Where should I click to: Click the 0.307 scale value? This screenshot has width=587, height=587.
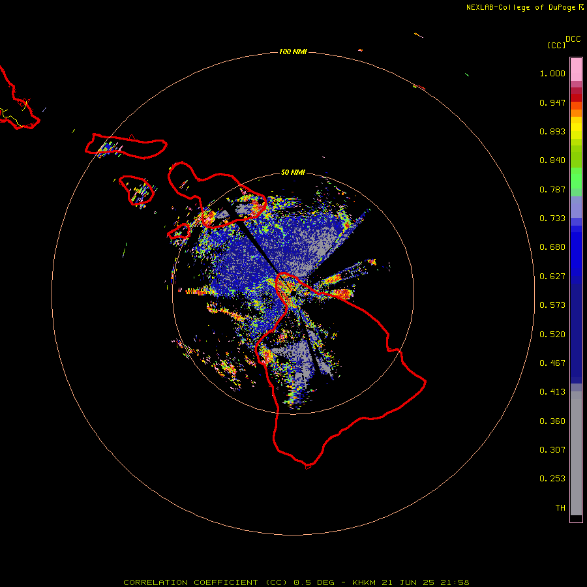tap(552, 450)
